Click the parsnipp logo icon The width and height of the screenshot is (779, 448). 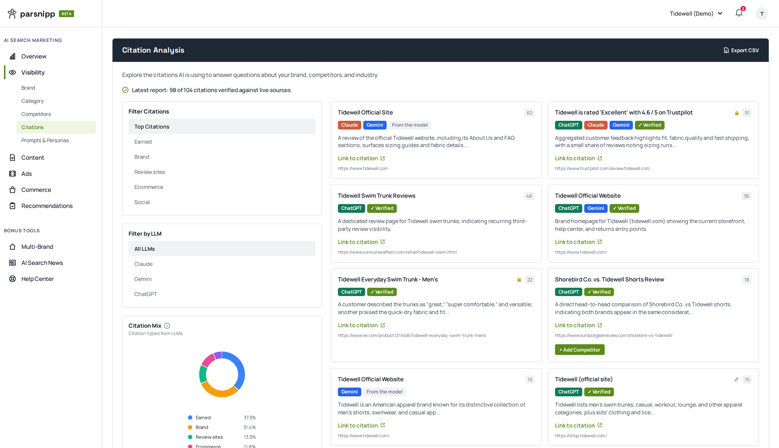click(12, 14)
